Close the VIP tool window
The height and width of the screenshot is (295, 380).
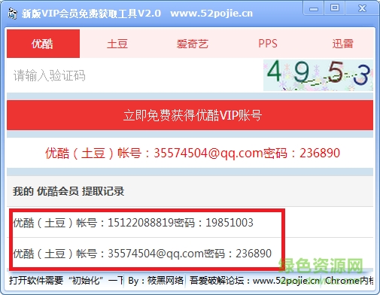point(362,8)
